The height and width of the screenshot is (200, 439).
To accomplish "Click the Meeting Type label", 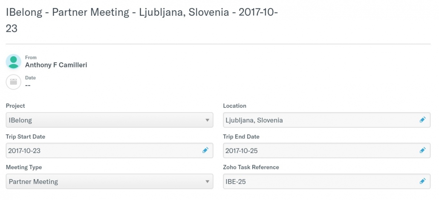I will tap(24, 167).
